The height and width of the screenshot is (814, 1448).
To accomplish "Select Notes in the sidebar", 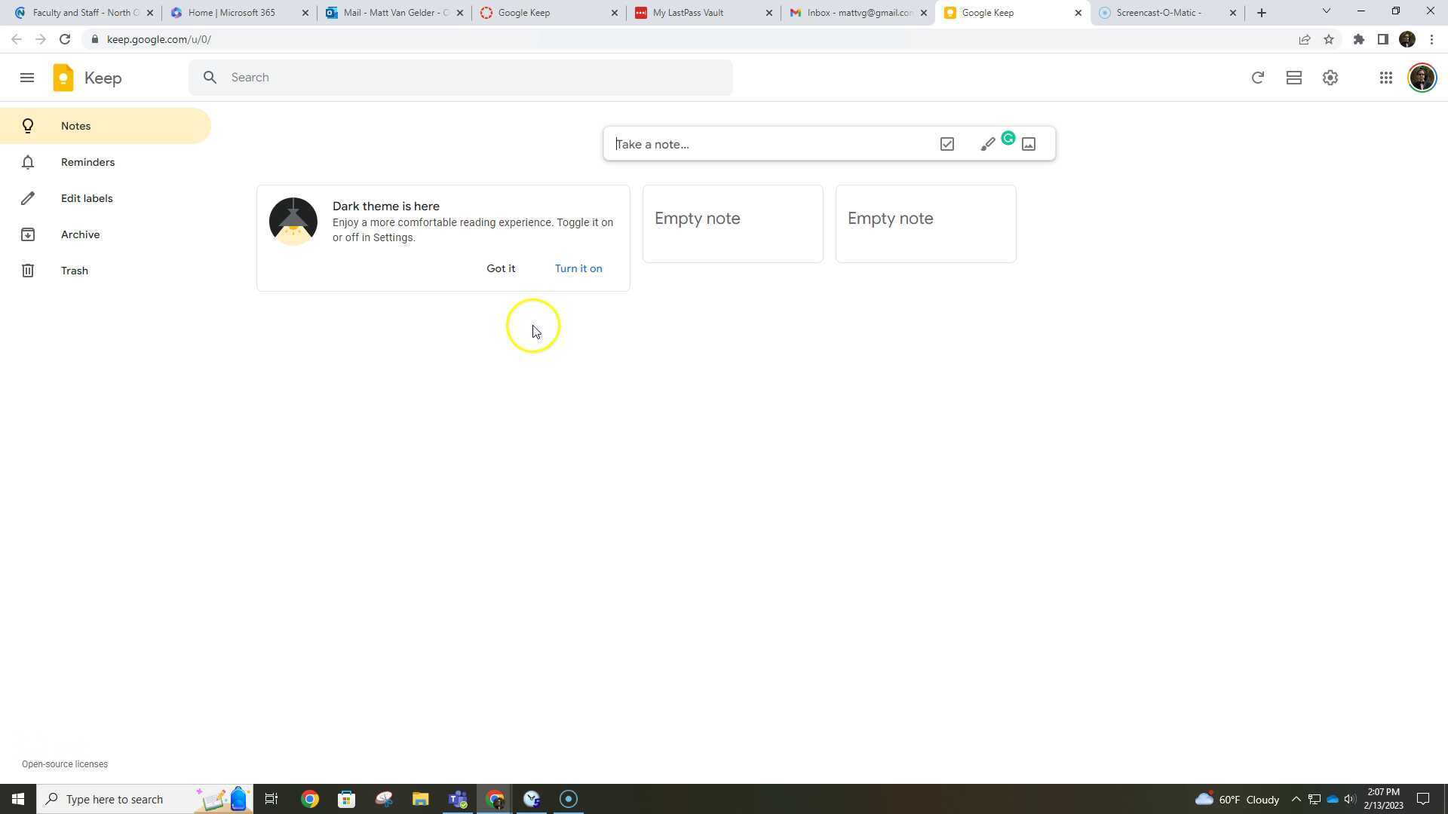I will tap(106, 126).
